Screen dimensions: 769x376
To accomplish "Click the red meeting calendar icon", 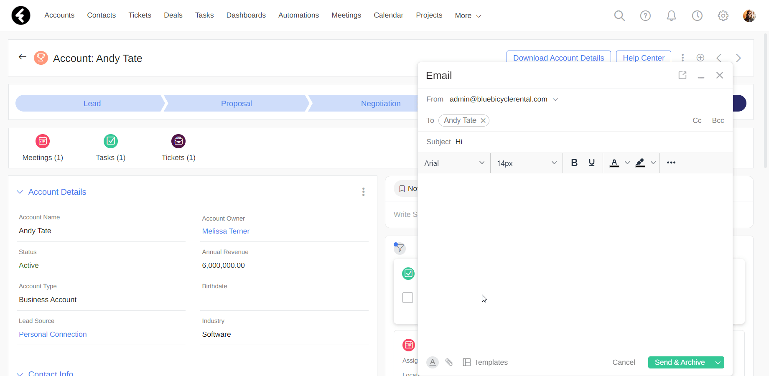I will pyautogui.click(x=409, y=345).
